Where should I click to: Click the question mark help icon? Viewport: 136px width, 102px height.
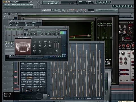click(x=131, y=6)
